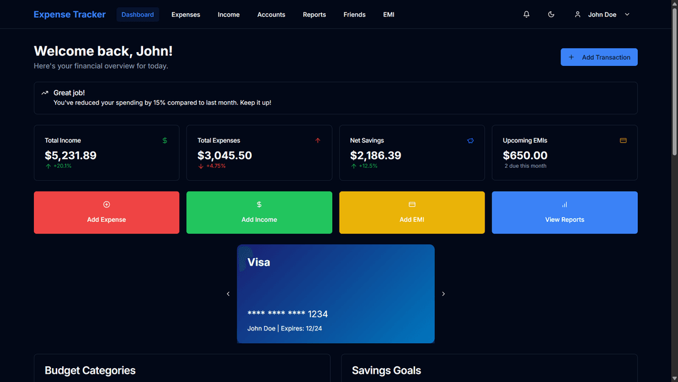678x382 pixels.
Task: Click the $3,045.50 Total Expenses value
Action: click(x=224, y=155)
